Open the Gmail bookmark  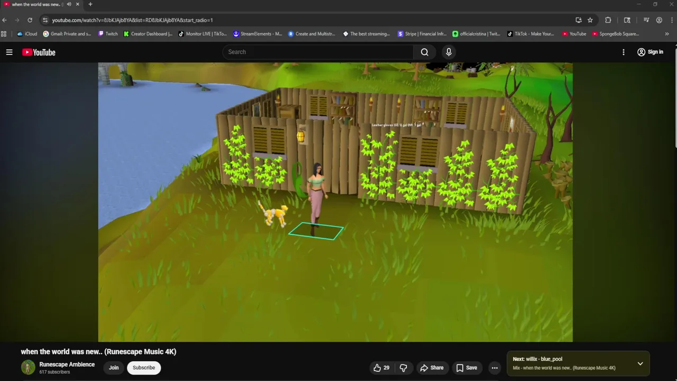pyautogui.click(x=67, y=34)
